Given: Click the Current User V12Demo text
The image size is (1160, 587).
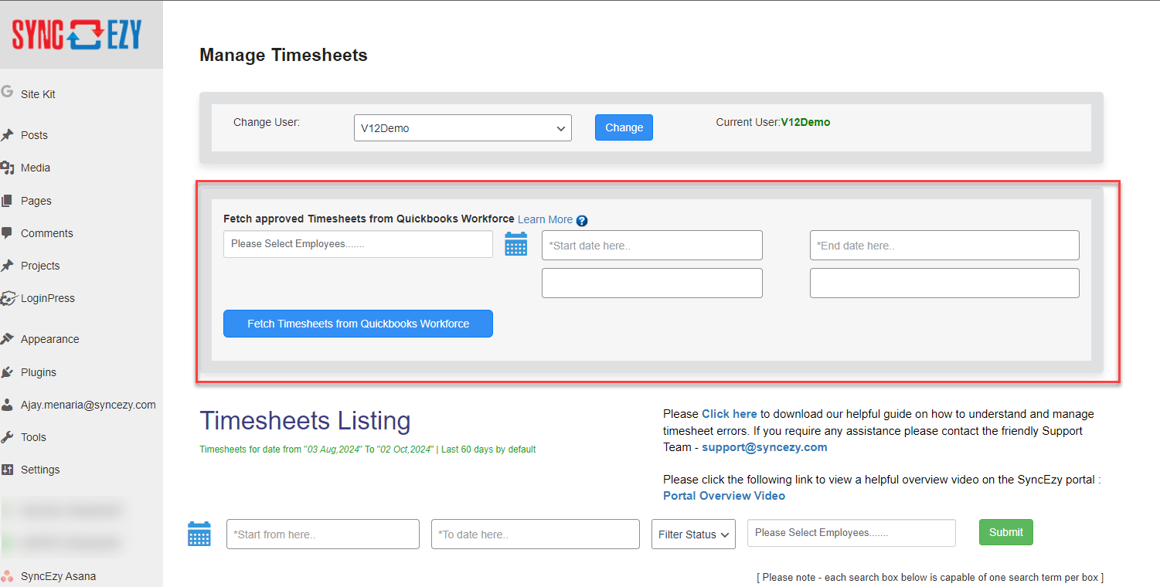Looking at the screenshot, I should [773, 122].
